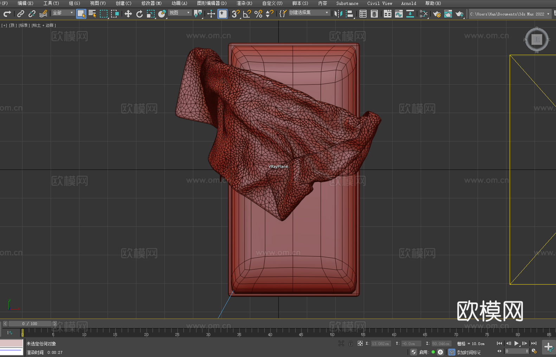
Task: Click the Align tool icon
Action: [x=350, y=14]
